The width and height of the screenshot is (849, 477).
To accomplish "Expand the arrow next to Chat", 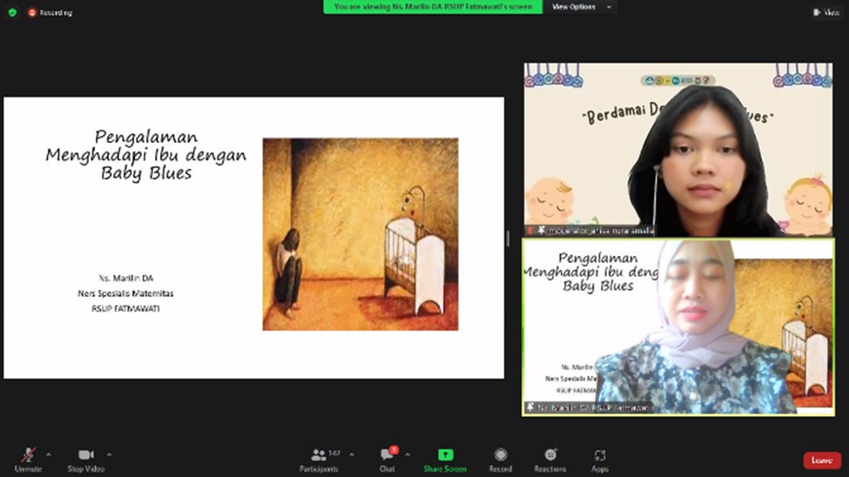I will coord(407,454).
